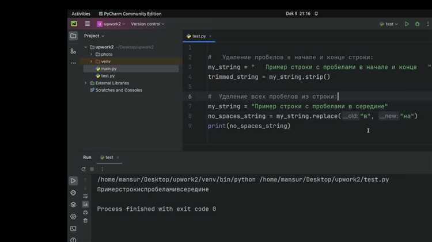Expand the venv folder arrow
This screenshot has height=242, width=432.
click(x=92, y=62)
